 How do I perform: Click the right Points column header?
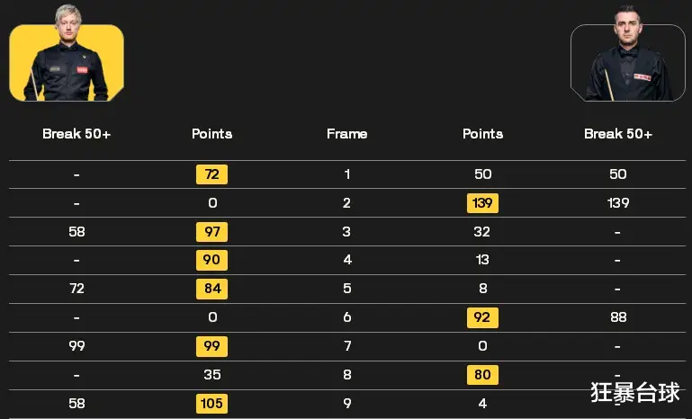483,134
